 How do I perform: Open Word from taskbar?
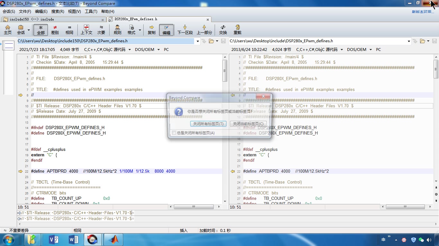[74, 240]
